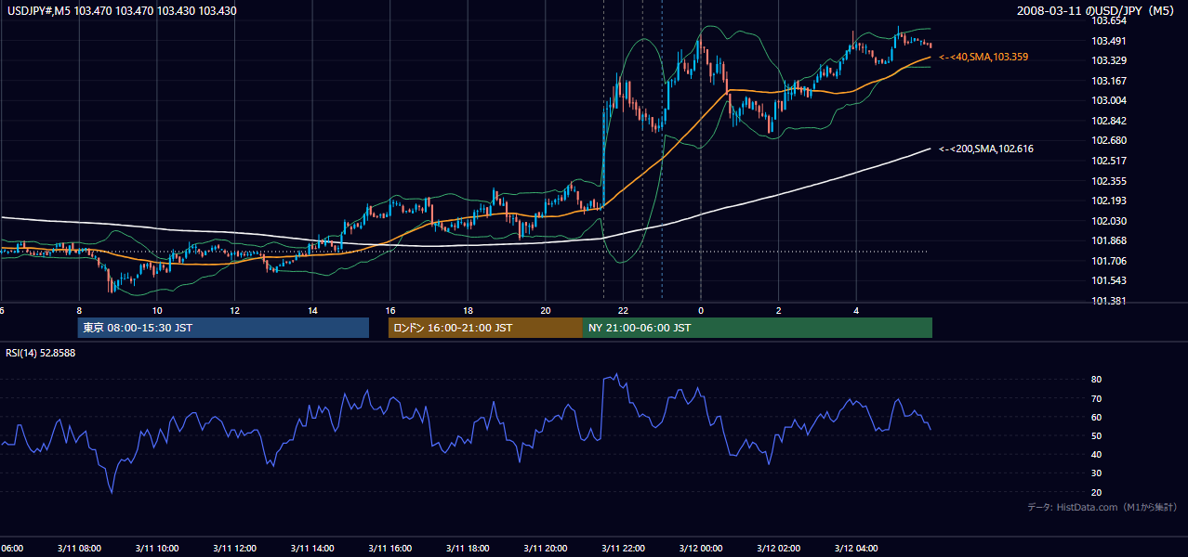
Task: Click the 102.680 price axis label
Action: 1108,140
